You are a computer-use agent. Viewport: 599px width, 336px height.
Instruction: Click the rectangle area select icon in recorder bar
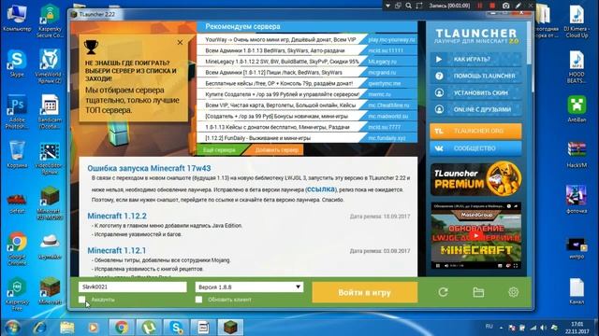(419, 6)
